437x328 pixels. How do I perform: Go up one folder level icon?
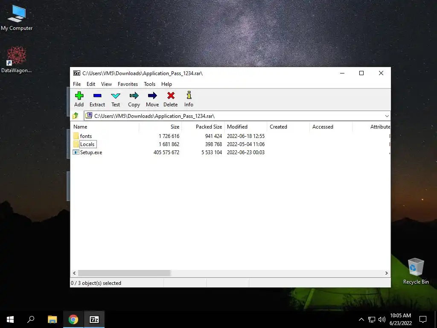75,116
